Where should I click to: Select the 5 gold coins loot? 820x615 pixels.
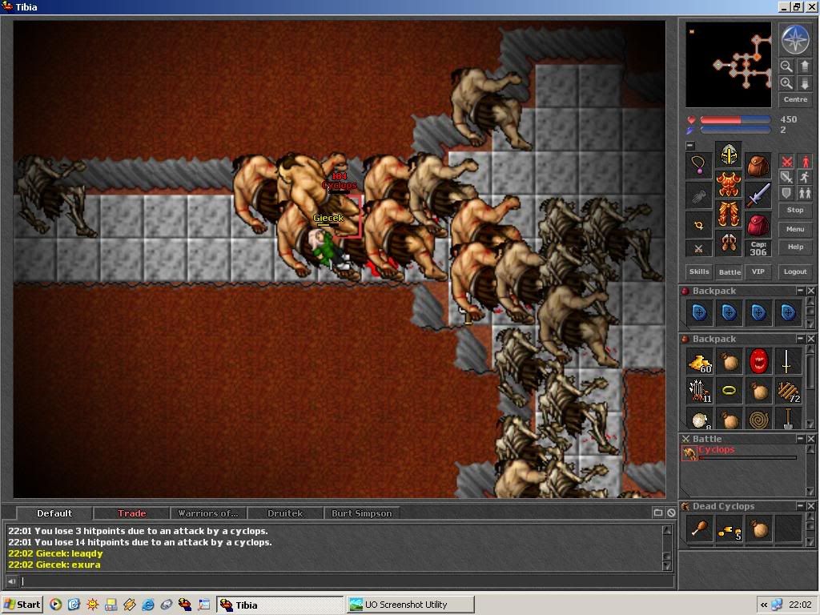[x=729, y=529]
